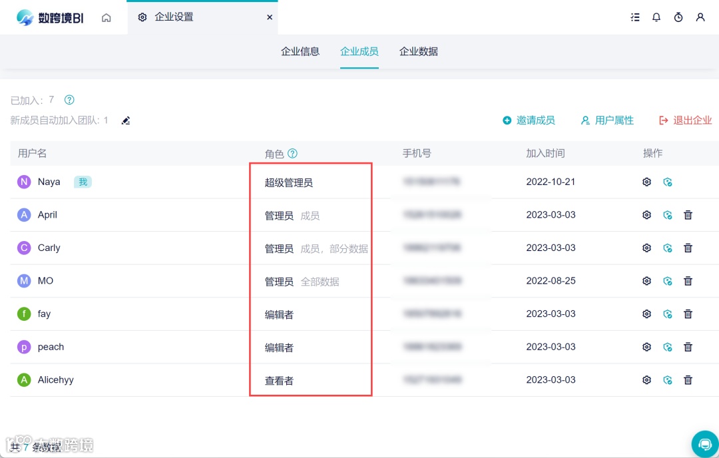Click 邀请成员 to invite a member
Viewport: 719px width, 458px height.
[x=529, y=120]
